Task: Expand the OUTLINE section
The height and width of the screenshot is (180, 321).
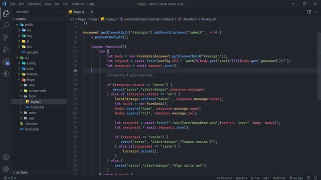Action: tap(39, 172)
